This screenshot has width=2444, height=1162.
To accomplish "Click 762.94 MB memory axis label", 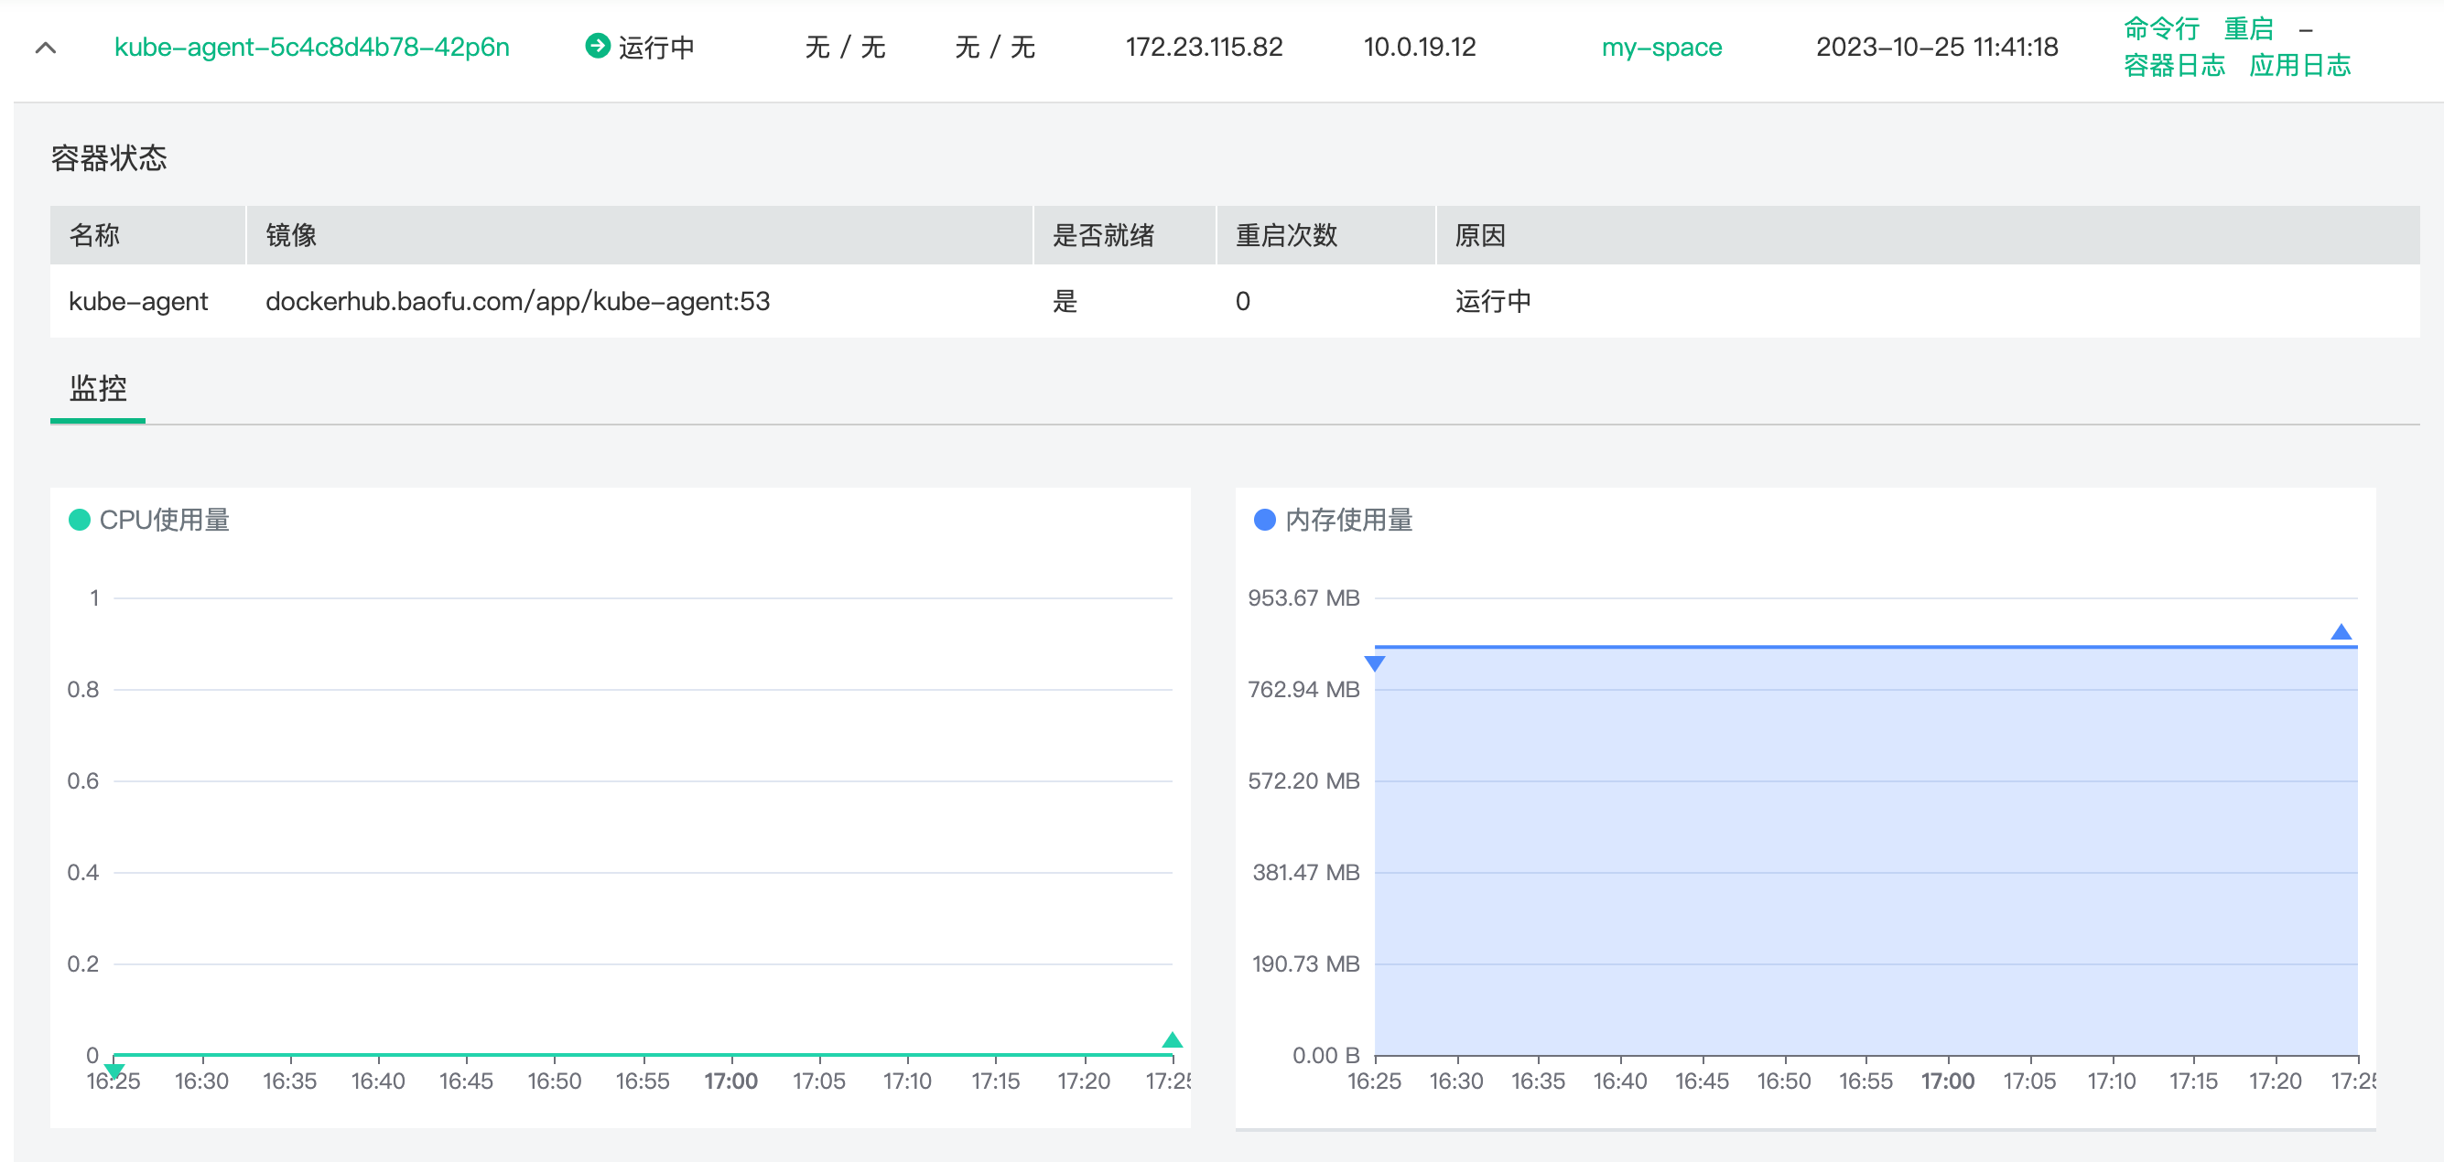I will pos(1303,690).
